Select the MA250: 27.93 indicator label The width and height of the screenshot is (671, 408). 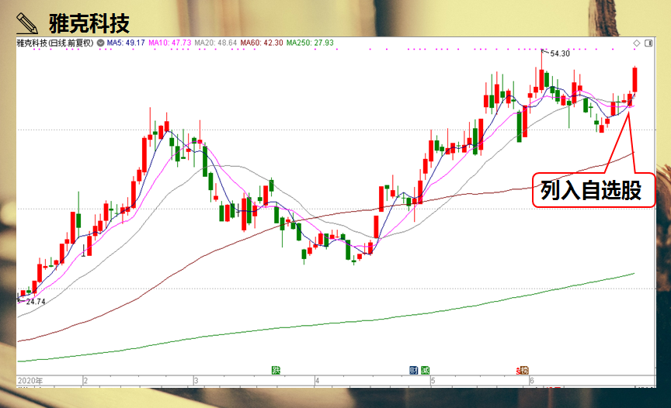(310, 43)
